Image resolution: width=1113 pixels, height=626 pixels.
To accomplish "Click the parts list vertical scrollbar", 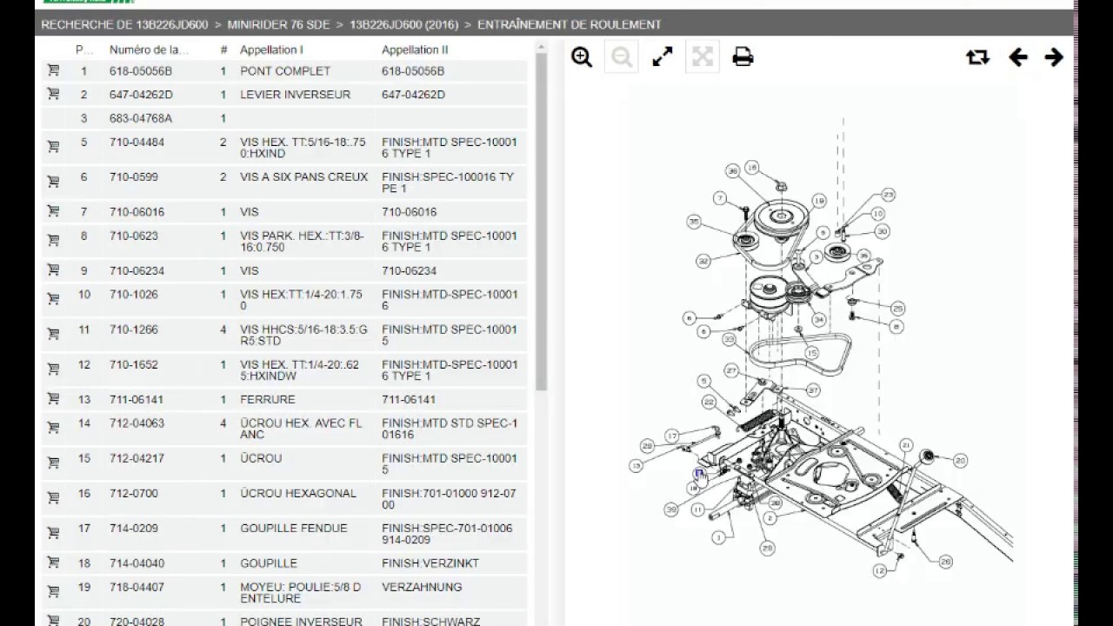I will click(x=540, y=223).
